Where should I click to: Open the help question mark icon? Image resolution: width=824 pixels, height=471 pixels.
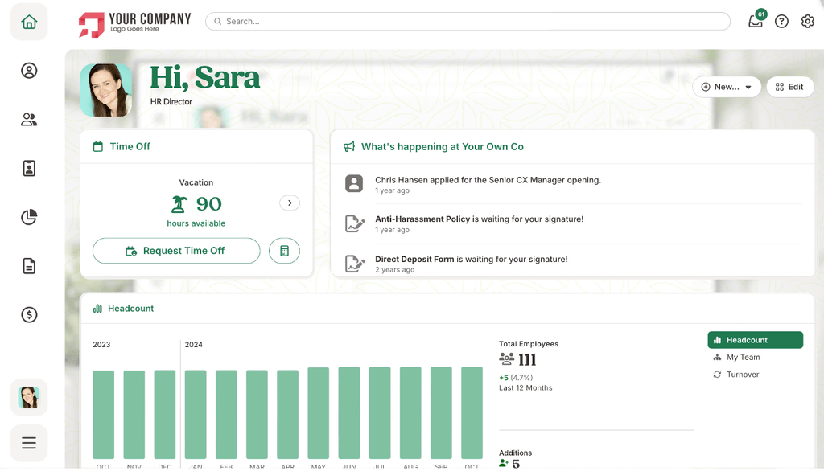781,22
